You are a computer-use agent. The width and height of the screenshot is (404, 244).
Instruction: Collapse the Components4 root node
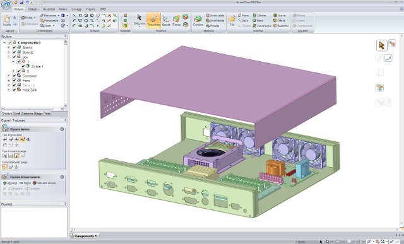[4, 42]
